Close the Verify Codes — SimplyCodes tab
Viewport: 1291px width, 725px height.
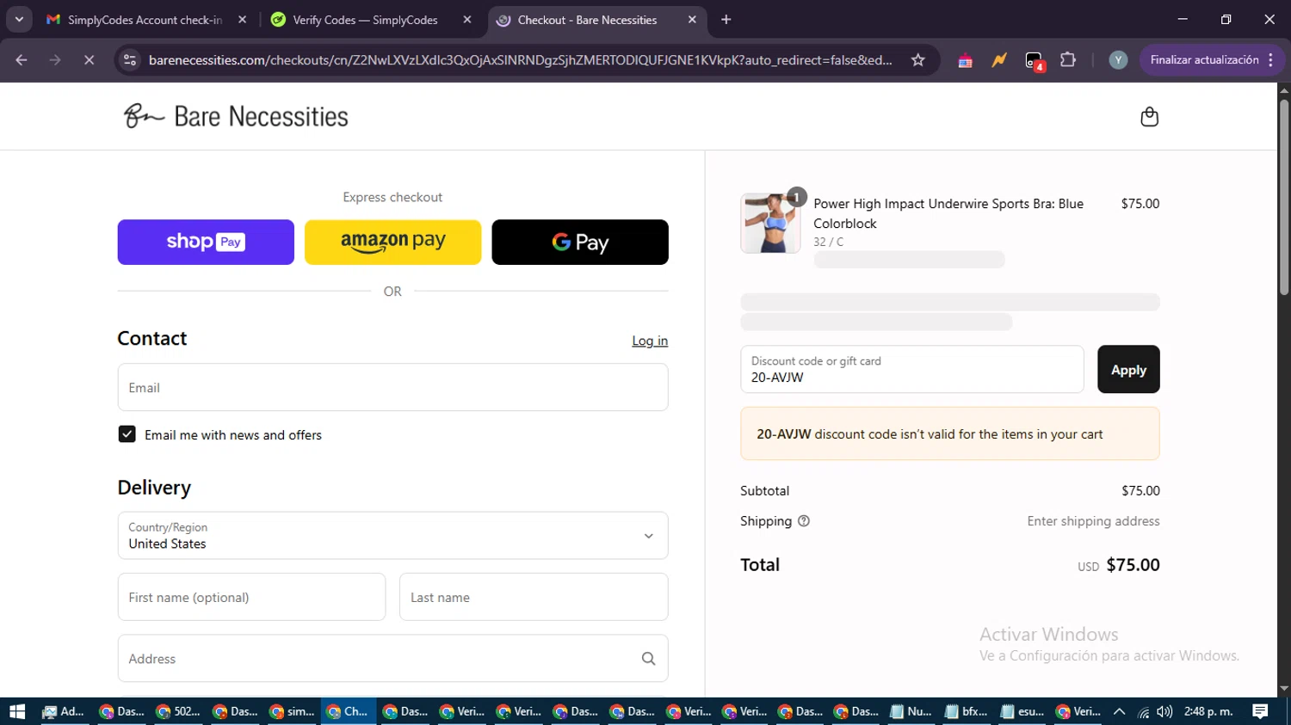pyautogui.click(x=467, y=20)
